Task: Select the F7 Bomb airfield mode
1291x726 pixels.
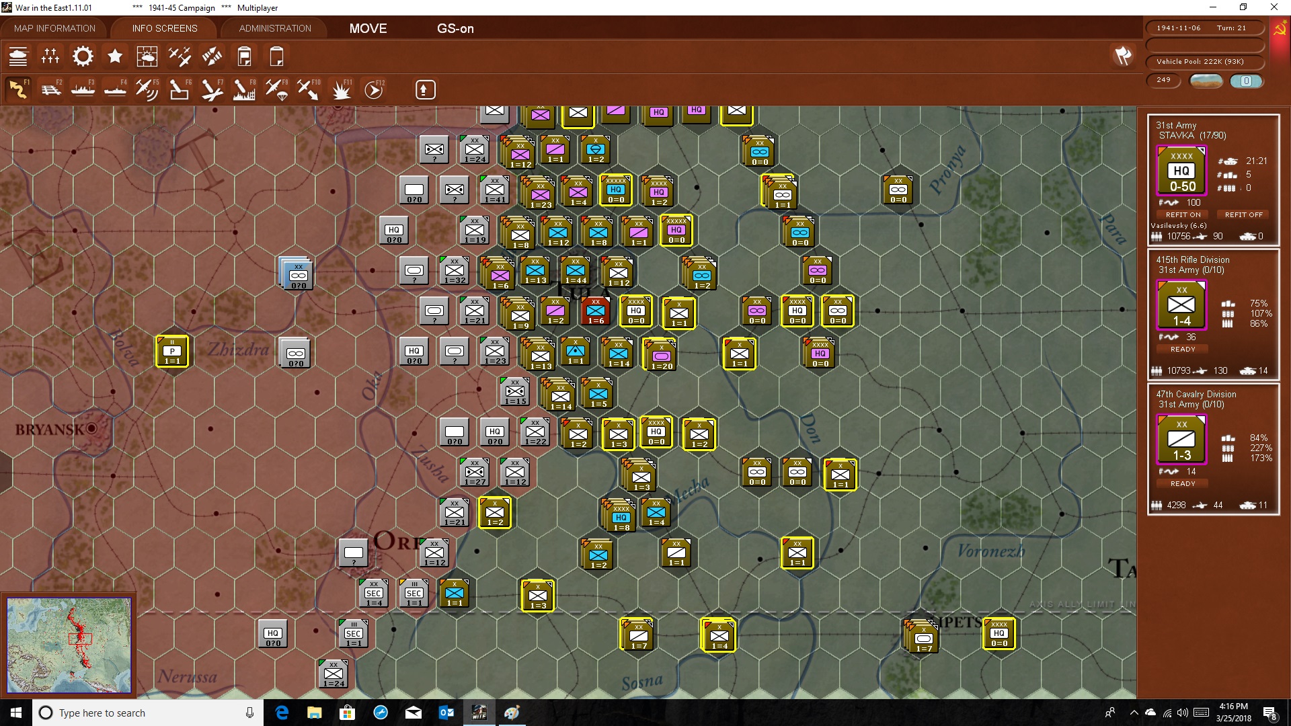Action: pos(212,89)
